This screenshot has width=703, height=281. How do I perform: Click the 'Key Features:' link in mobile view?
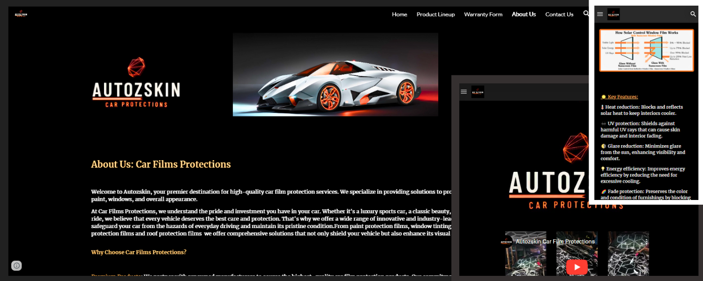pos(620,97)
